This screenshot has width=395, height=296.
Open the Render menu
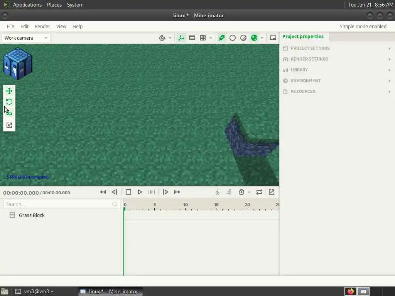[42, 27]
